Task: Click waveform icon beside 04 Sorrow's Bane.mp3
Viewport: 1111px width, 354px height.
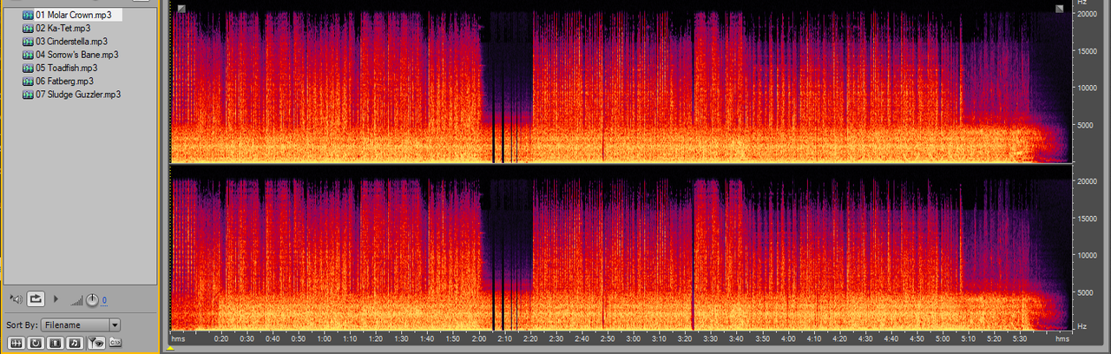Action: pos(28,55)
